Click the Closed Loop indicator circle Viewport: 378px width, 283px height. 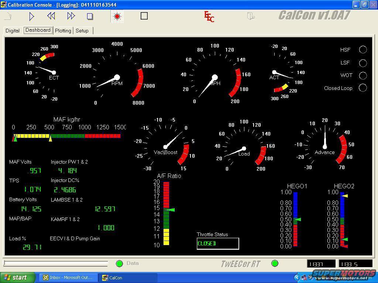(363, 88)
